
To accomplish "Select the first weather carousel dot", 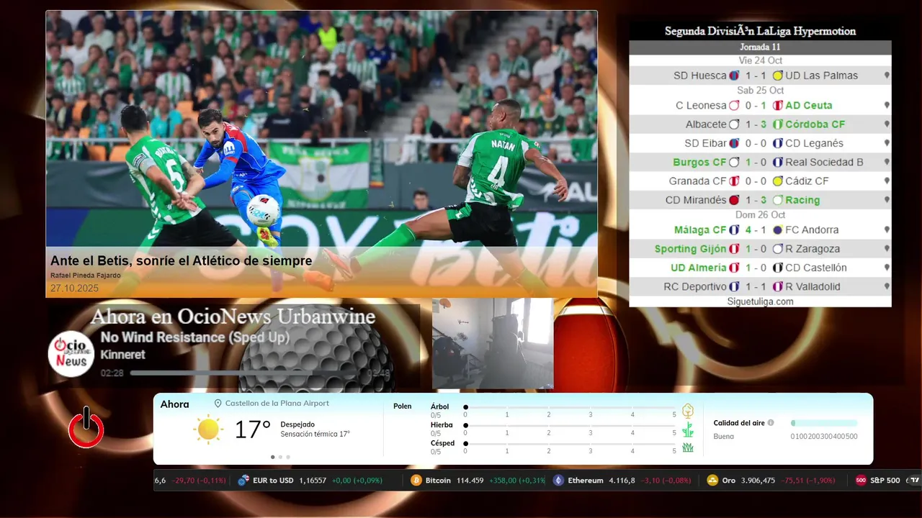I will click(272, 457).
